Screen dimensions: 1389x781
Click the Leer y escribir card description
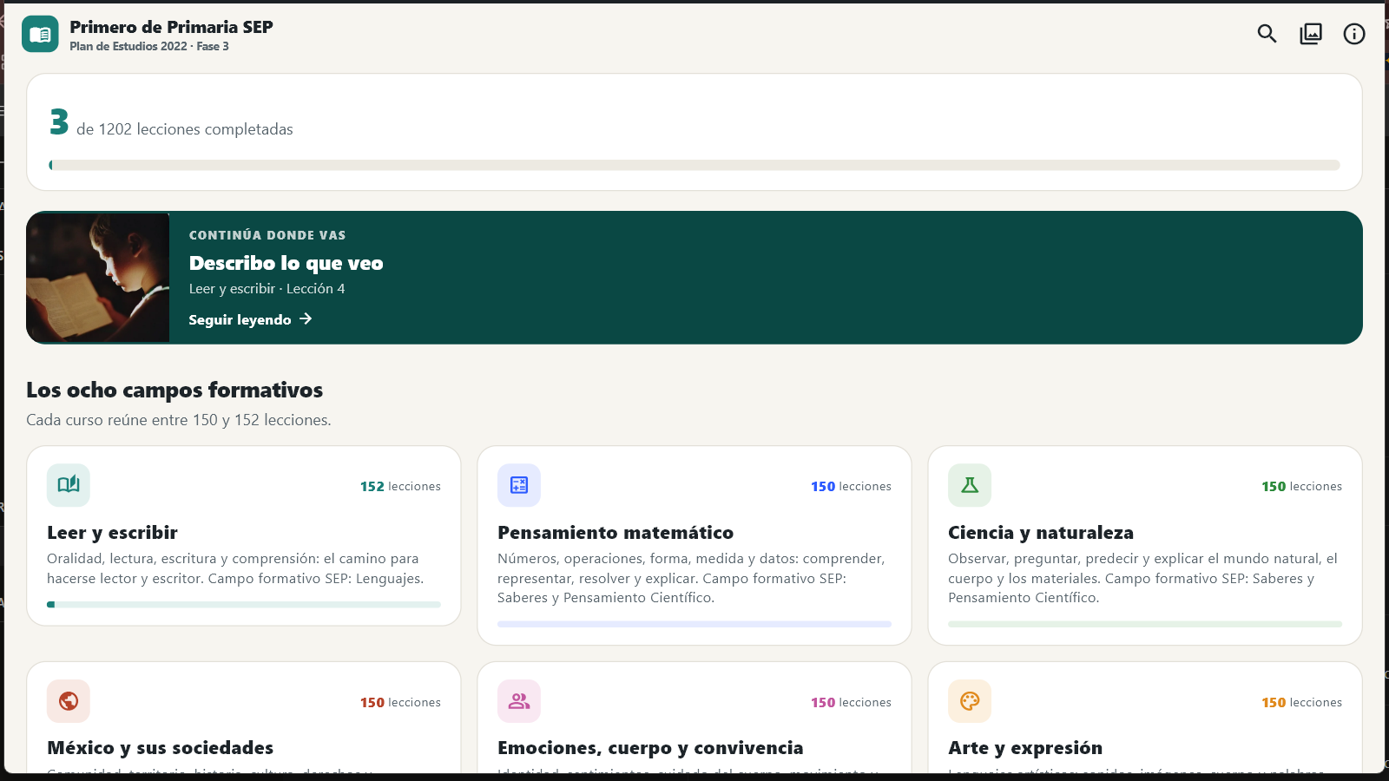[x=235, y=568]
